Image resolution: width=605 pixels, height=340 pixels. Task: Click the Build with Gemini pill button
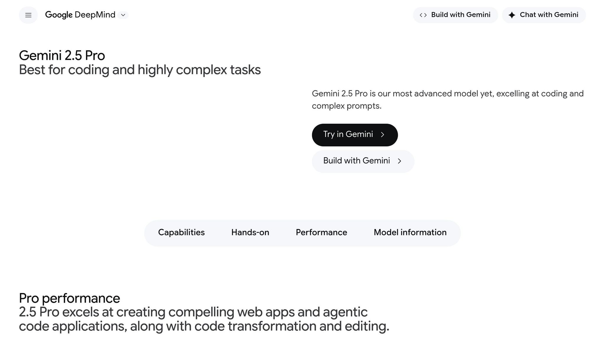click(x=363, y=161)
